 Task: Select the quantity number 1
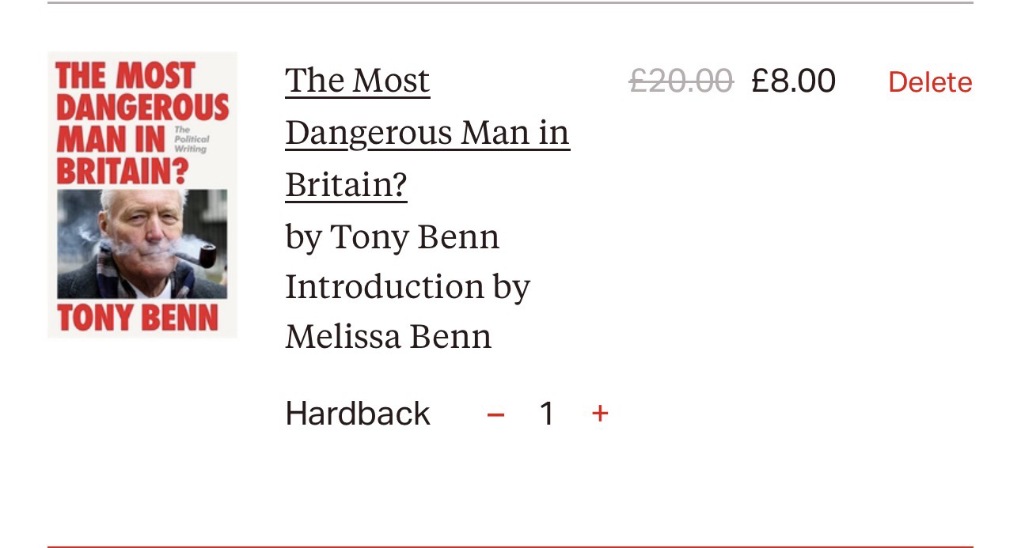546,414
